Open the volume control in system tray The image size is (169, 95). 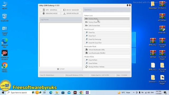tap(149, 93)
